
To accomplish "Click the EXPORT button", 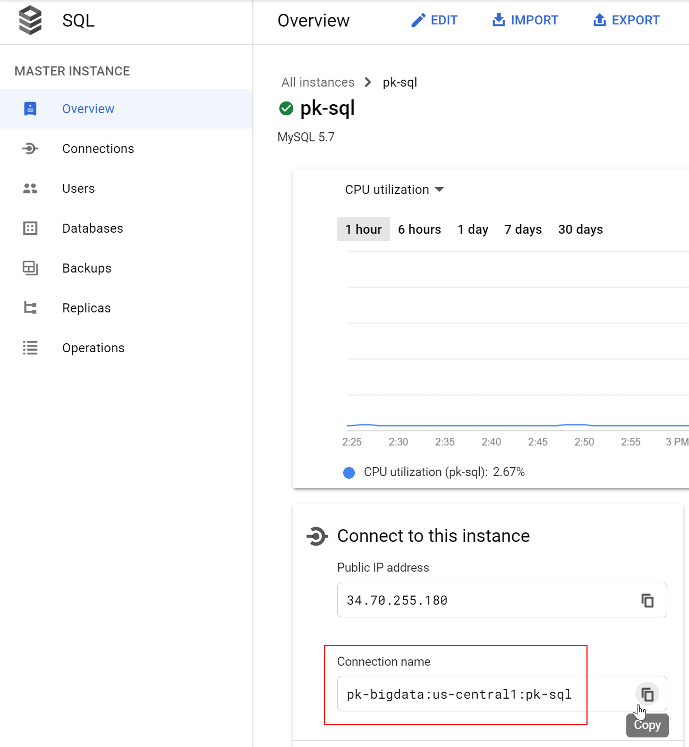I will (x=626, y=20).
